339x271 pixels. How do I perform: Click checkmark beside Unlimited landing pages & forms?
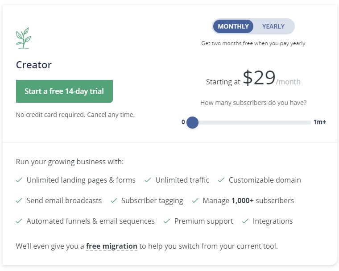pos(19,180)
